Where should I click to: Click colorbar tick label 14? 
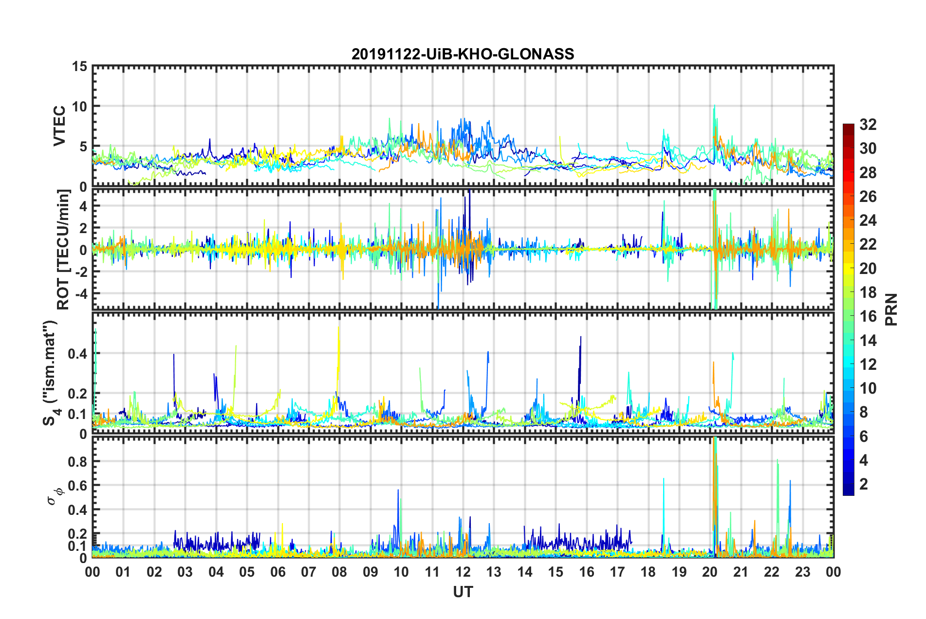868,341
